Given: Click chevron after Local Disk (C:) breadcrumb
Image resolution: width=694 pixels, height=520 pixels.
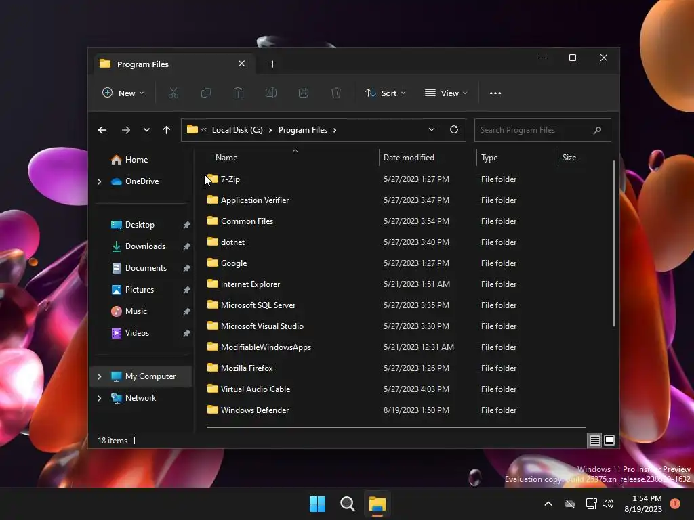Looking at the screenshot, I should tap(270, 130).
